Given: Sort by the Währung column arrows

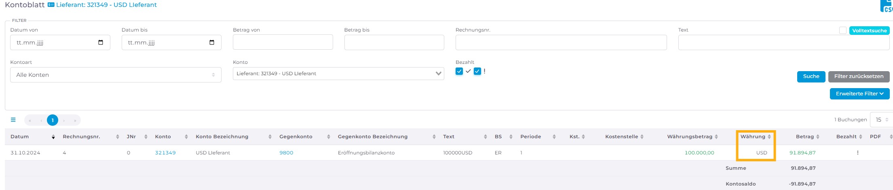Looking at the screenshot, I should tap(769, 137).
